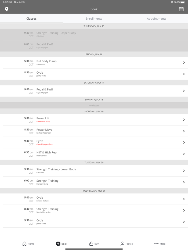Open Profile via person icon
This screenshot has width=188, height=251.
point(122,244)
